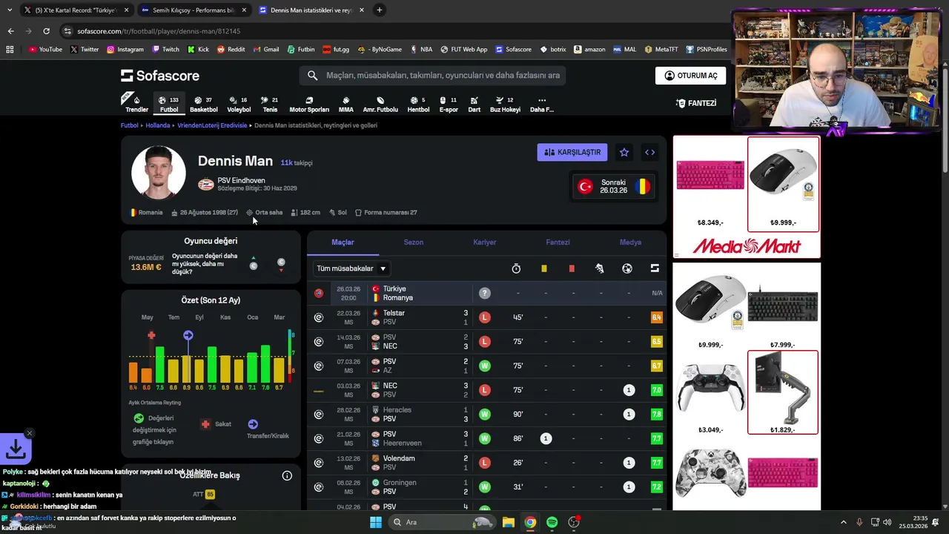Open MMA sport category

point(345,104)
